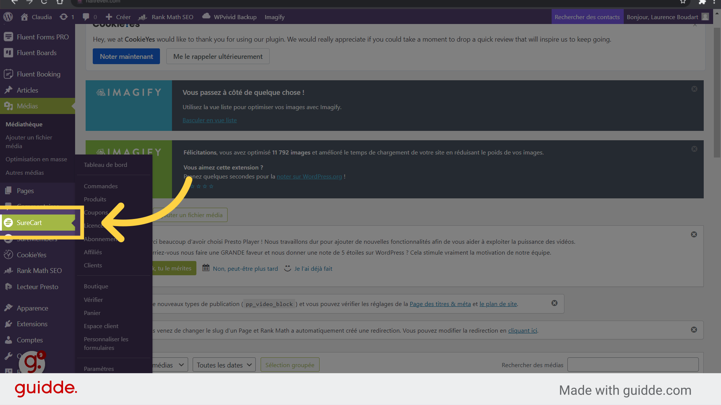This screenshot has height=405, width=721.
Task: Visit the Claudia site home link
Action: (x=36, y=17)
